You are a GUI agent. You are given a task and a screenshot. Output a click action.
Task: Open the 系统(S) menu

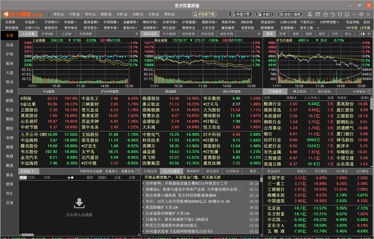(x=59, y=14)
